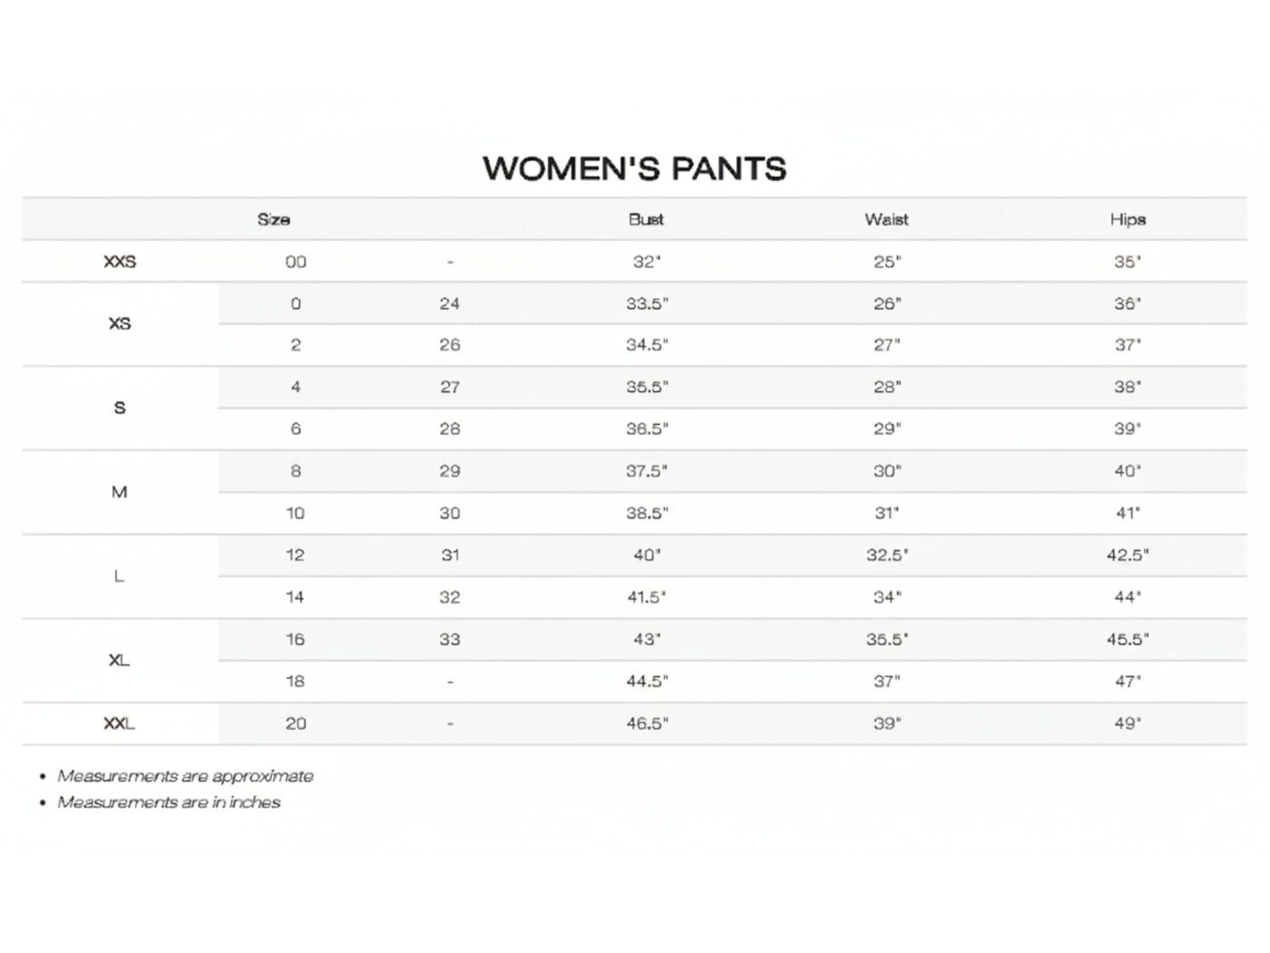Click the Waist column header

[x=886, y=220]
